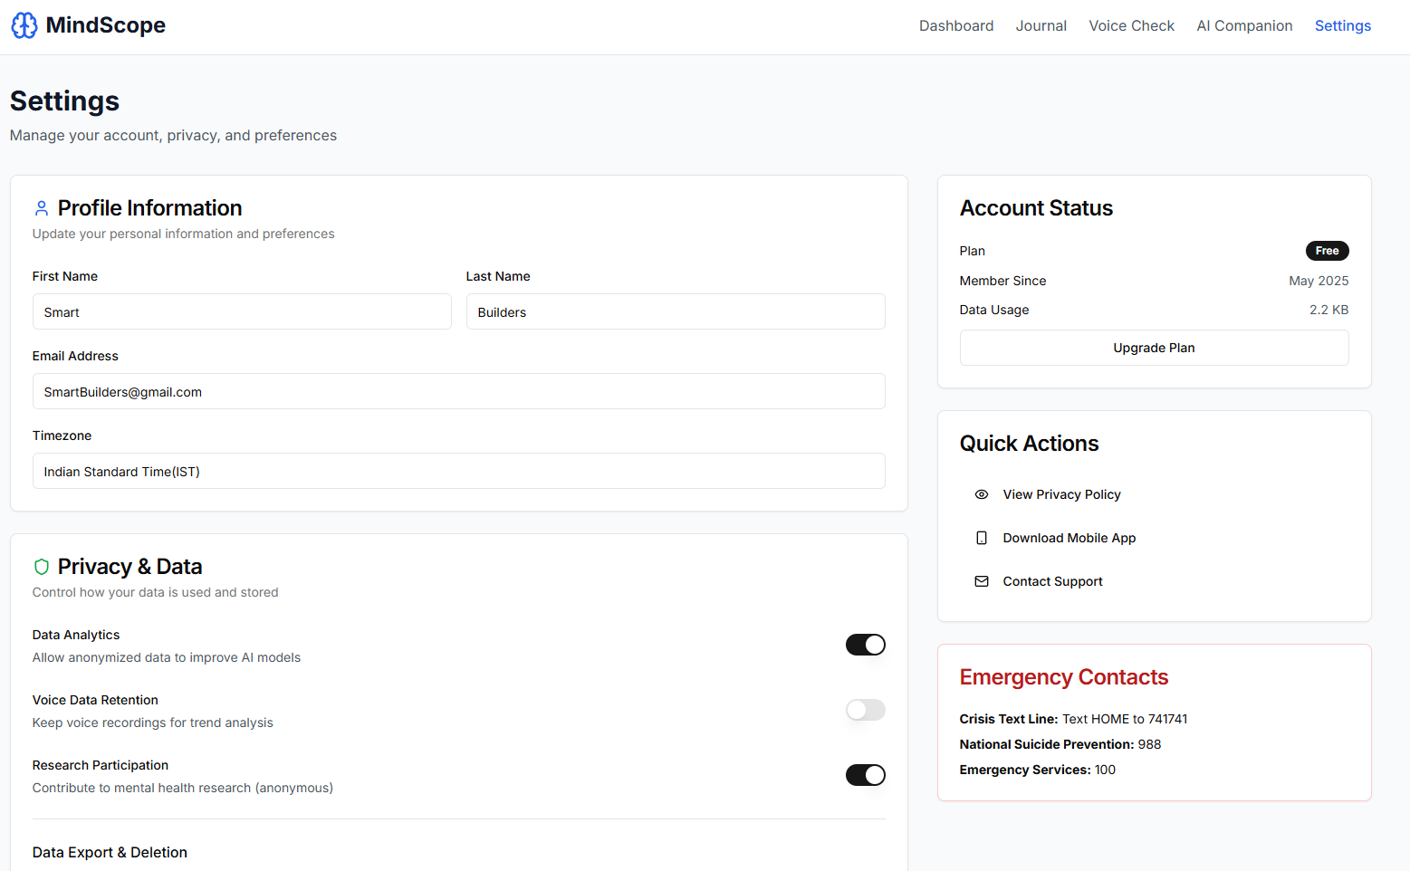1410x871 pixels.
Task: Click the Account Status heading
Action: [x=1037, y=208]
